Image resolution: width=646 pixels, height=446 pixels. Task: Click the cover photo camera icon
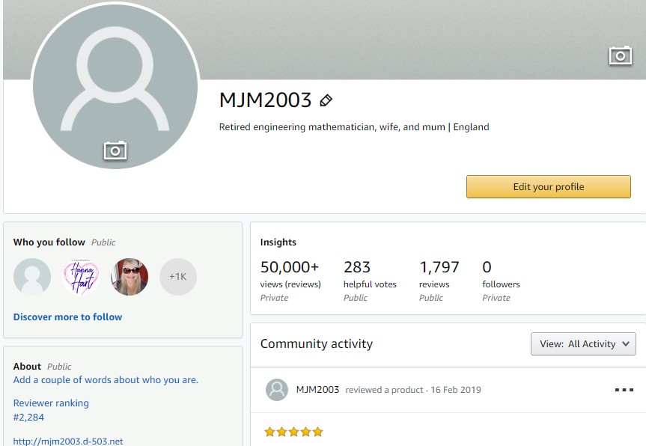[620, 55]
